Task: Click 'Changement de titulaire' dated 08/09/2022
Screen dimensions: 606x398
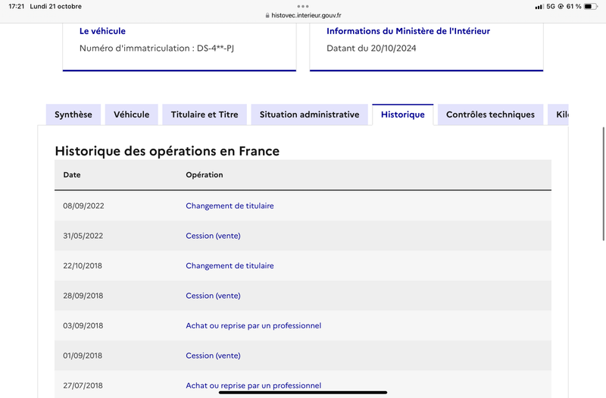Action: 230,205
